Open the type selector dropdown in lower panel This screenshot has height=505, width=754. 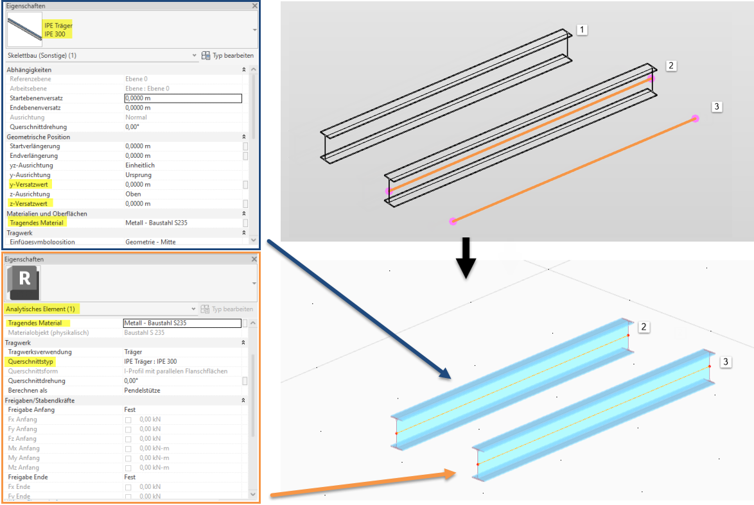point(254,283)
